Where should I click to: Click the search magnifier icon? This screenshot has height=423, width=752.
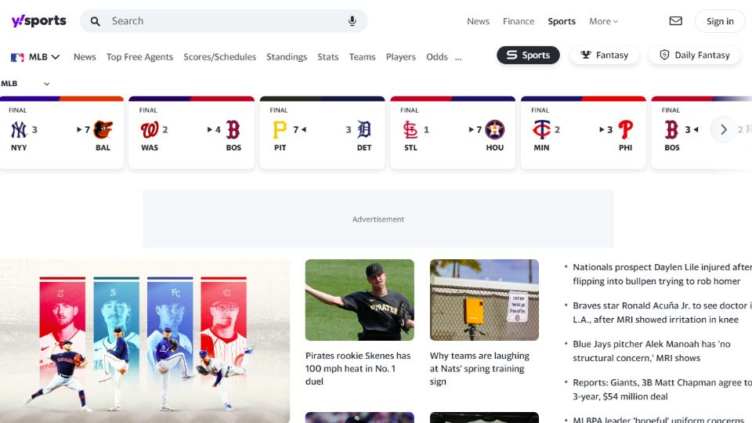[96, 21]
